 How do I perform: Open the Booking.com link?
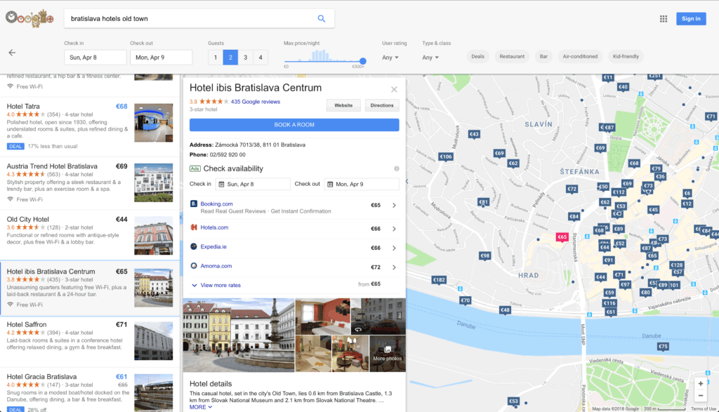pos(216,204)
